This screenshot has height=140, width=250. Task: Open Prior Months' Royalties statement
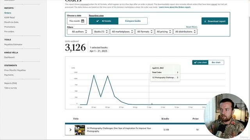click(15, 70)
